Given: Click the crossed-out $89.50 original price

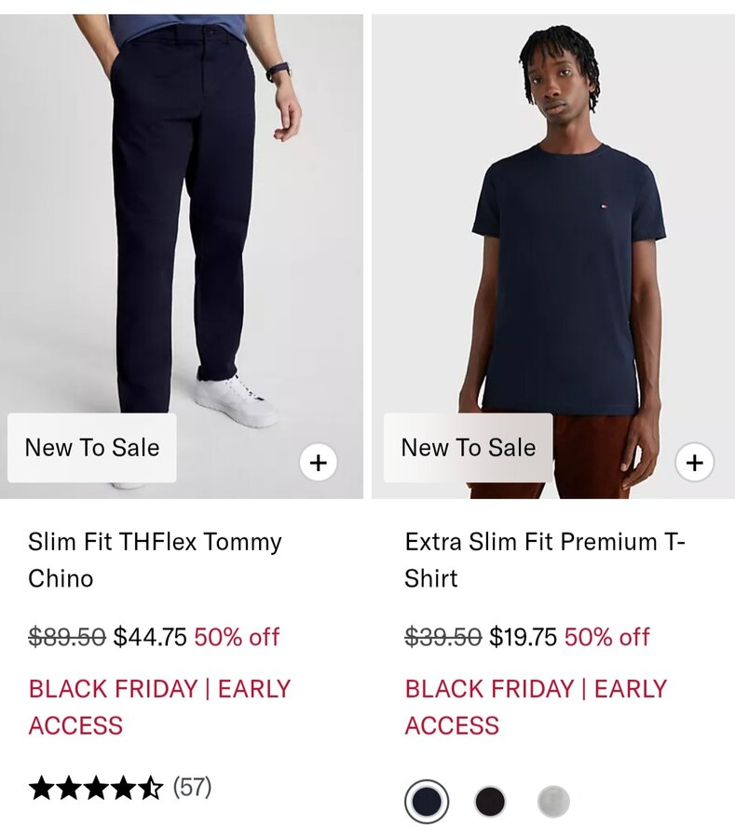Looking at the screenshot, I should pos(67,637).
